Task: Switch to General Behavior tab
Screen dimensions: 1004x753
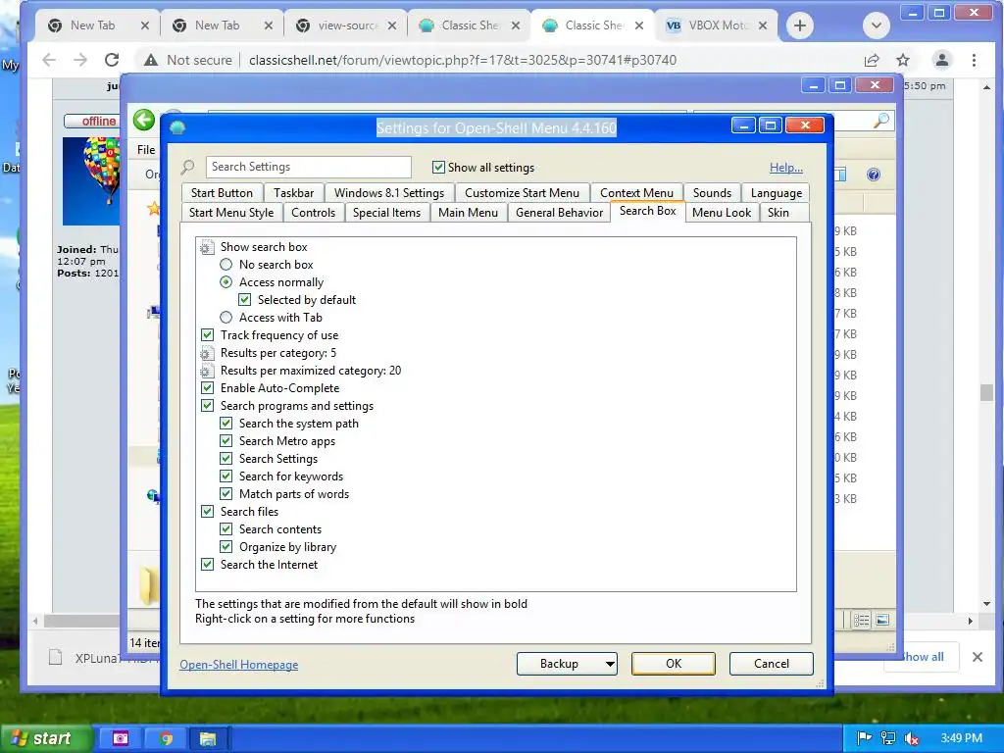Action: coord(559,212)
